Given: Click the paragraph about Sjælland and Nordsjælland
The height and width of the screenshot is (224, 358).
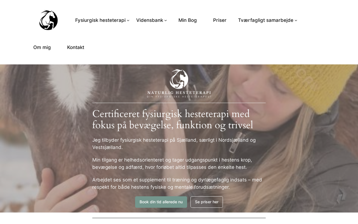Looking at the screenshot, I should (174, 144).
